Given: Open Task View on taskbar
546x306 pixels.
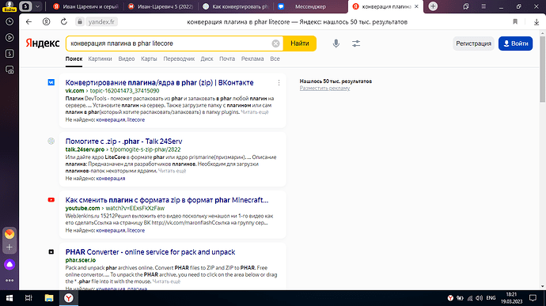Looking at the screenshot, I should [x=28, y=298].
